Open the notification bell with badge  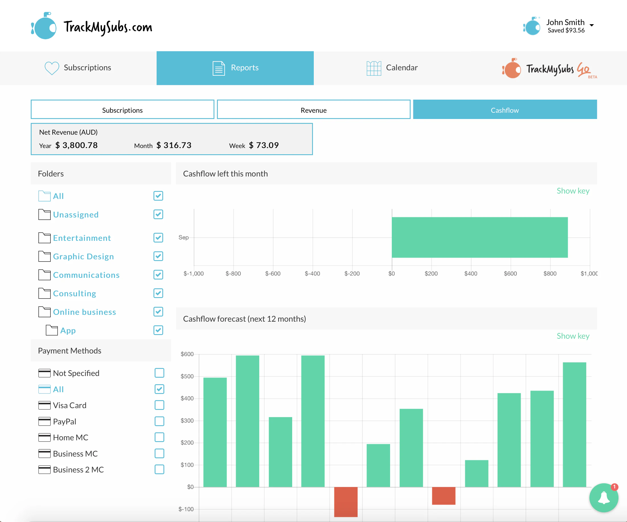[x=604, y=498]
